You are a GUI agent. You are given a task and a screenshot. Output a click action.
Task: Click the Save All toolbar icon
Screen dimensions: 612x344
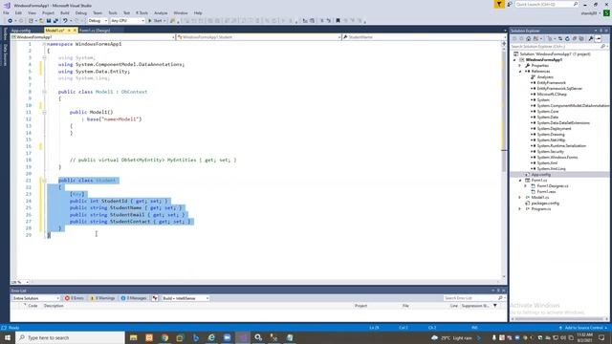coord(55,21)
